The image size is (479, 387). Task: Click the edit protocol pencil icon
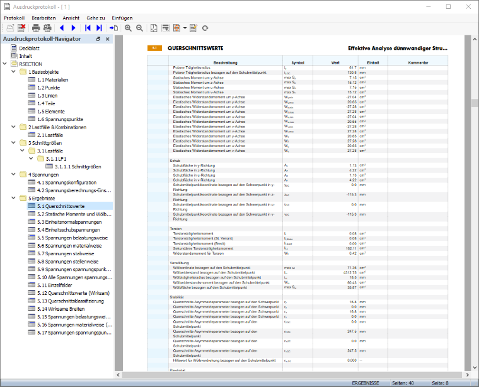click(193, 28)
